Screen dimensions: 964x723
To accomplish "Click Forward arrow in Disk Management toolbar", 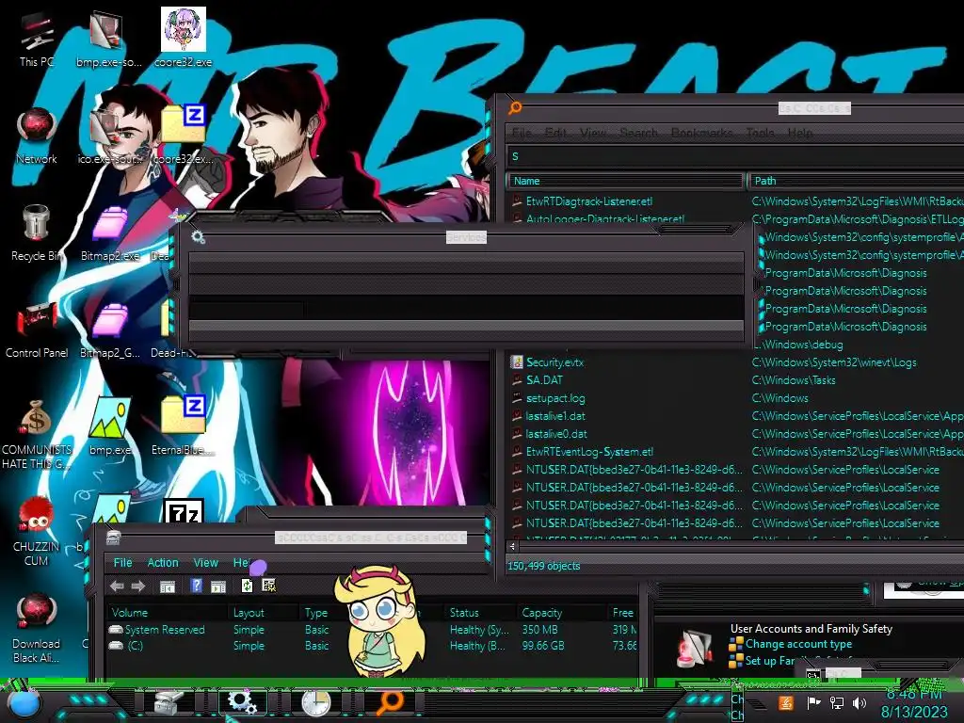I will coord(138,586).
